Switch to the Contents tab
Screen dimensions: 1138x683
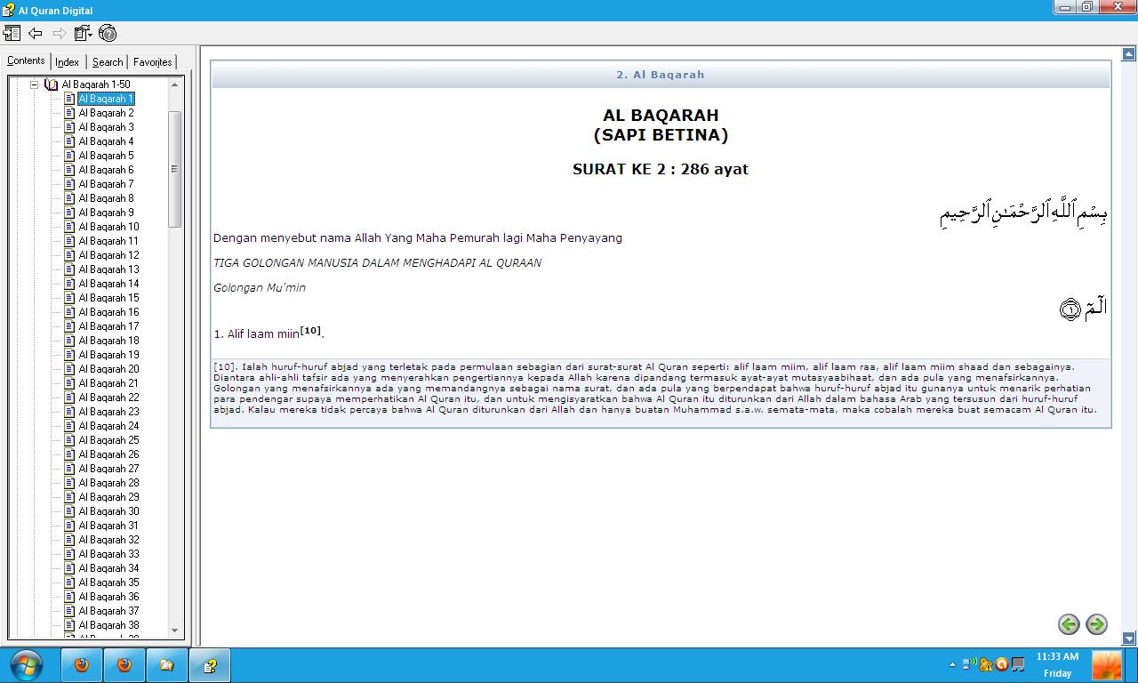[x=26, y=60]
